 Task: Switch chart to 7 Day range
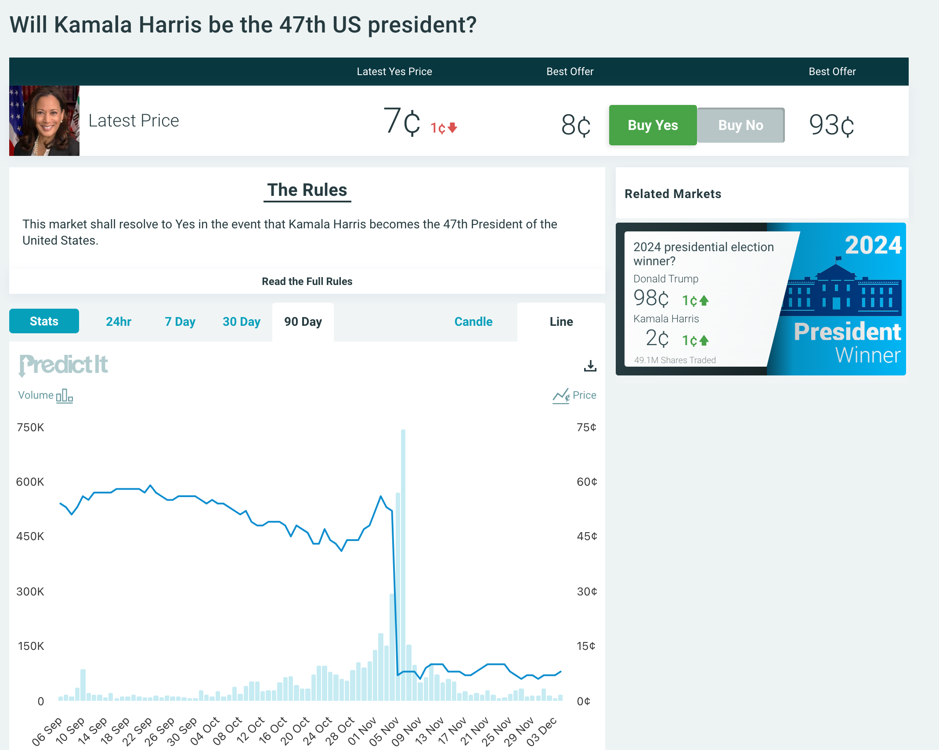click(180, 322)
